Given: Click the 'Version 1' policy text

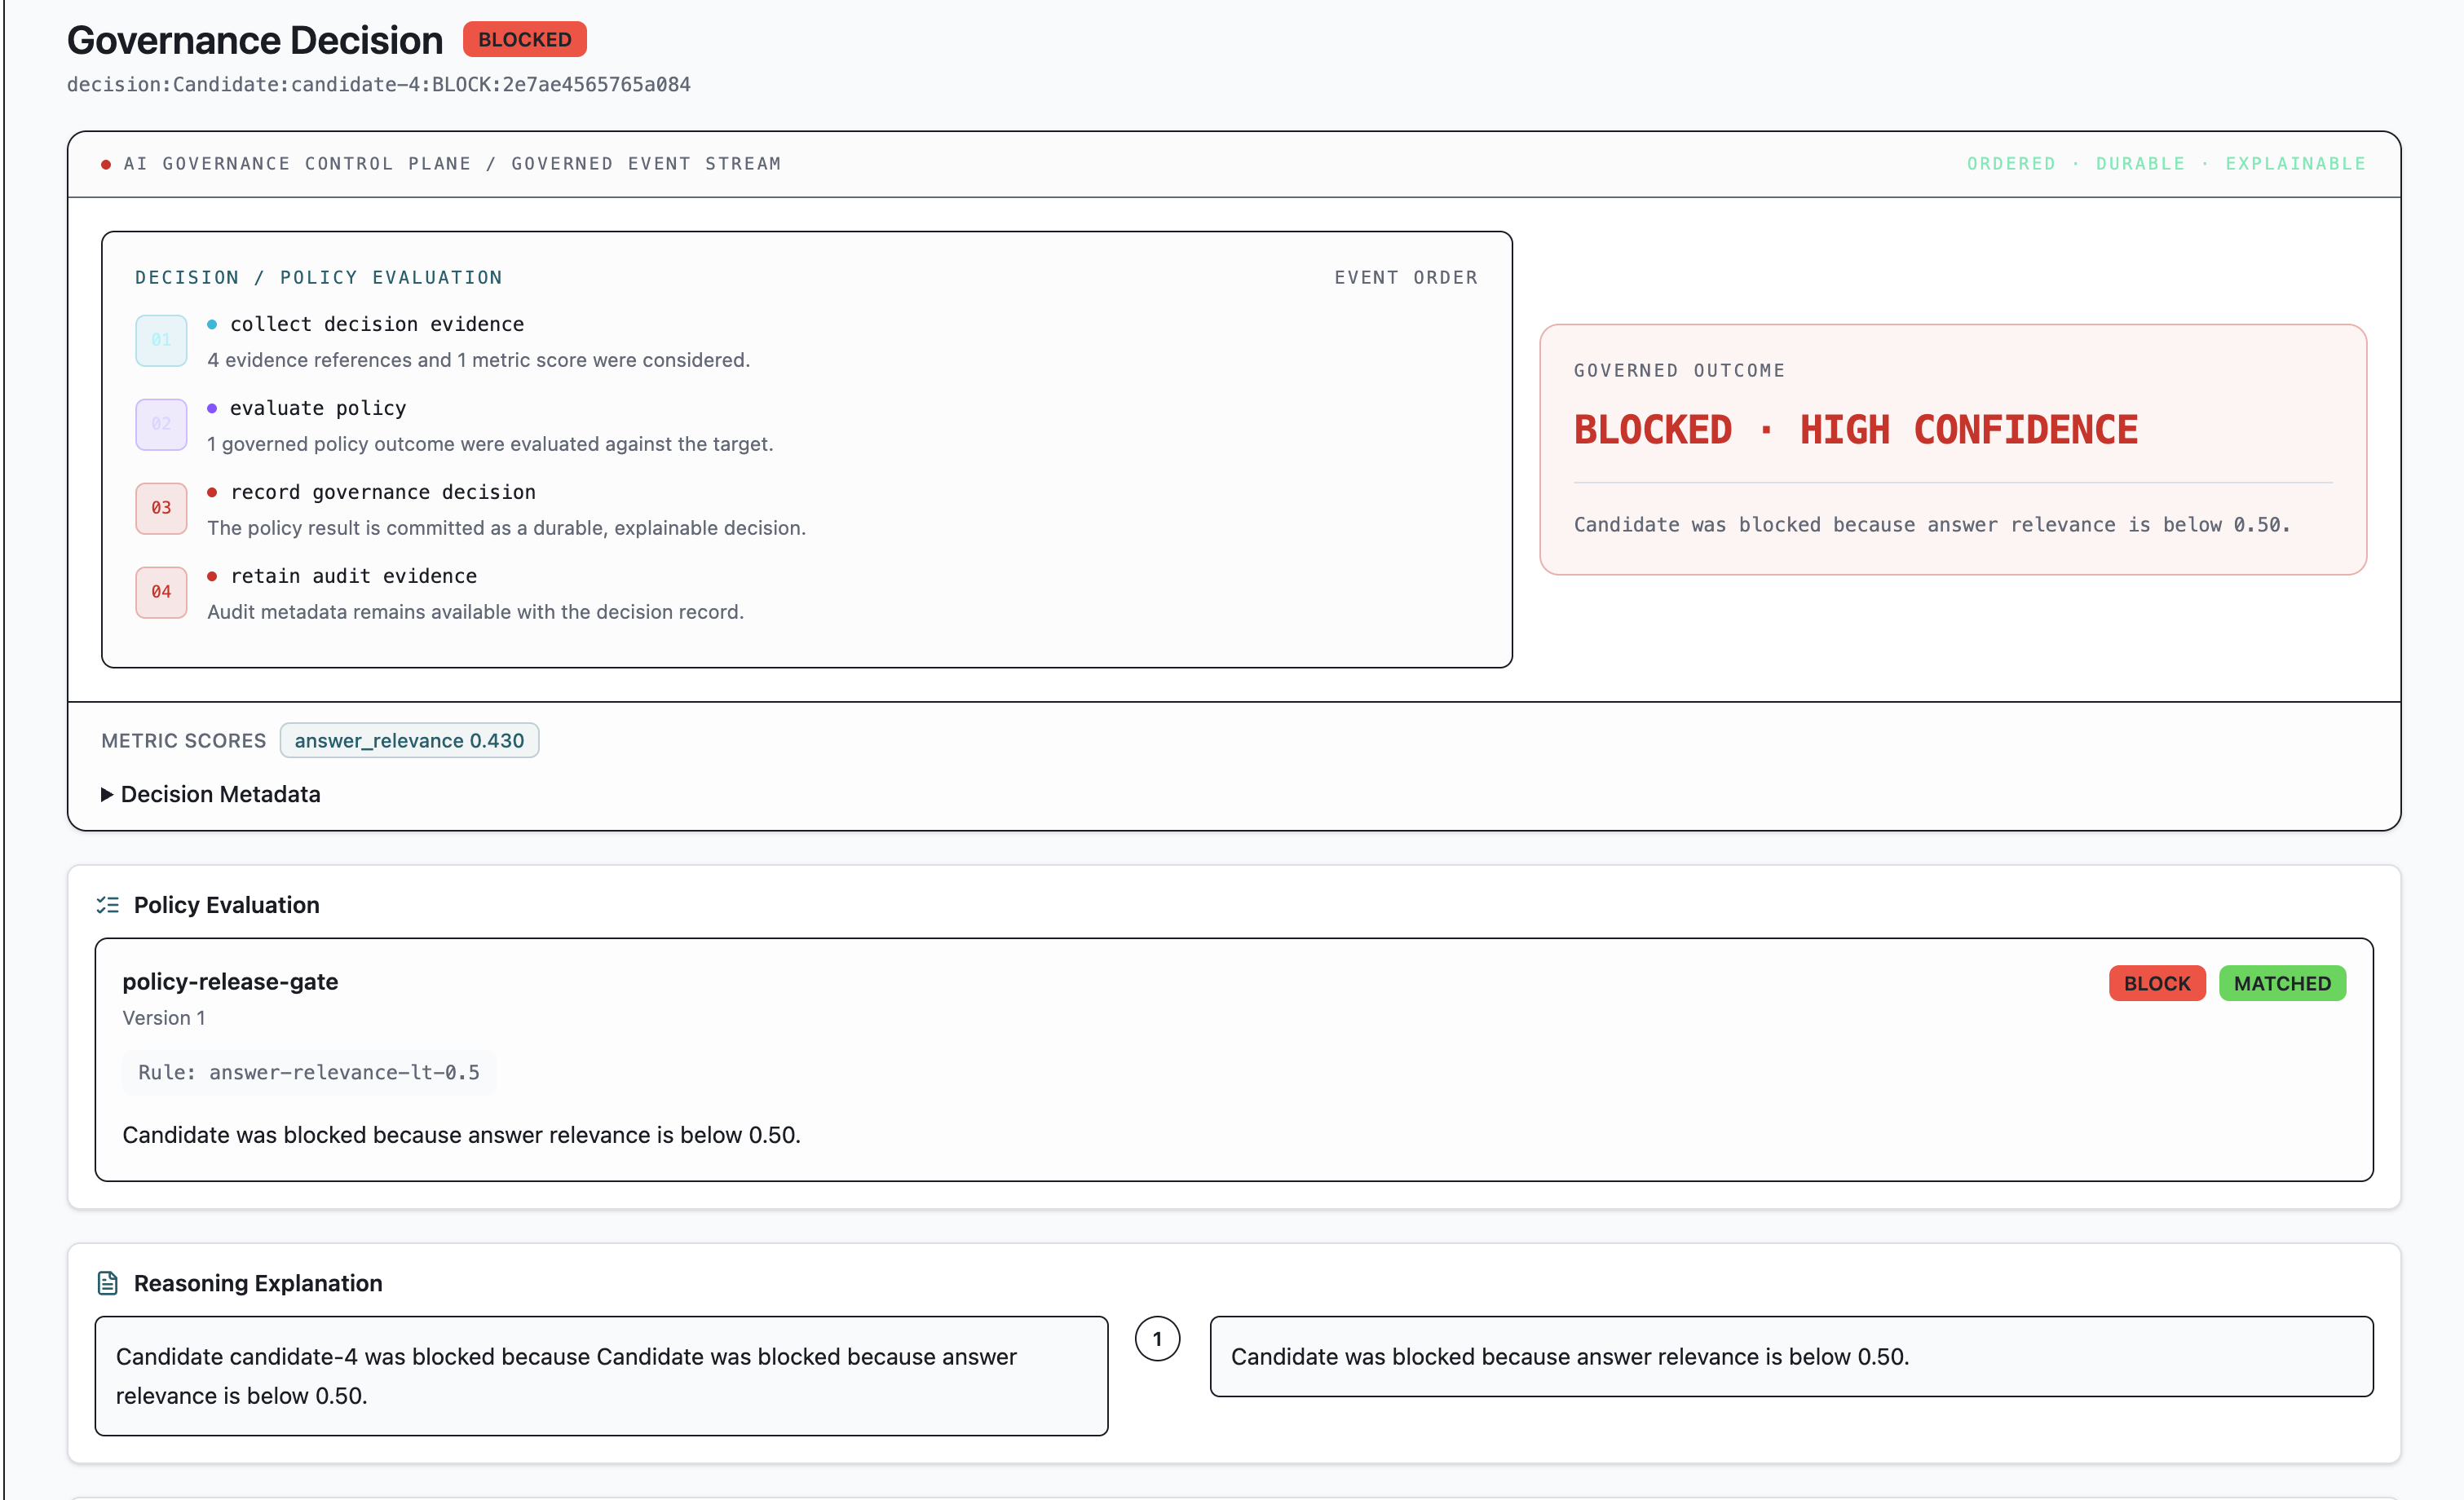Looking at the screenshot, I should coord(164,1018).
